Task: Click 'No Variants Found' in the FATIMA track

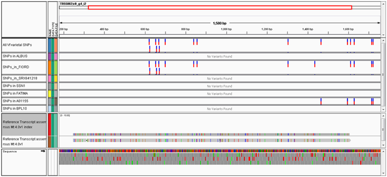Action: (x=219, y=94)
